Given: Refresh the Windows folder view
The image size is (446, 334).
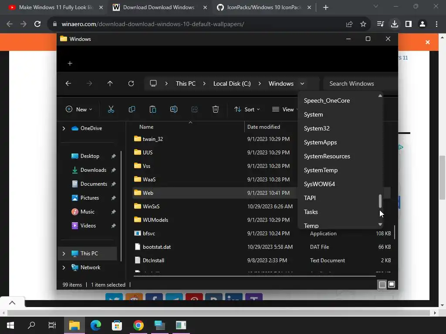Looking at the screenshot, I should point(131,83).
